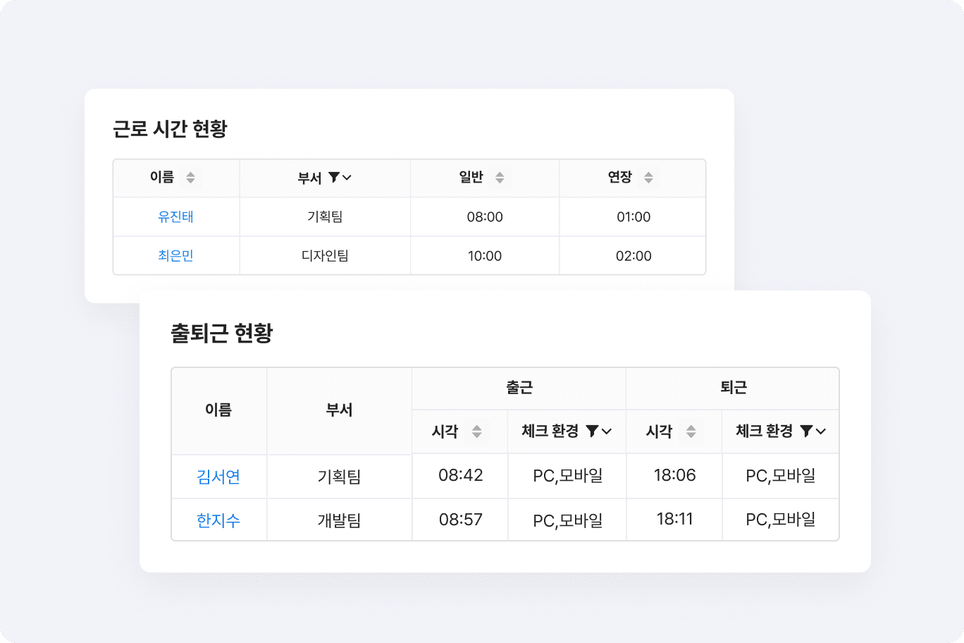Click the 출근 group column header
Screen dimensions: 964x643
[x=519, y=388]
